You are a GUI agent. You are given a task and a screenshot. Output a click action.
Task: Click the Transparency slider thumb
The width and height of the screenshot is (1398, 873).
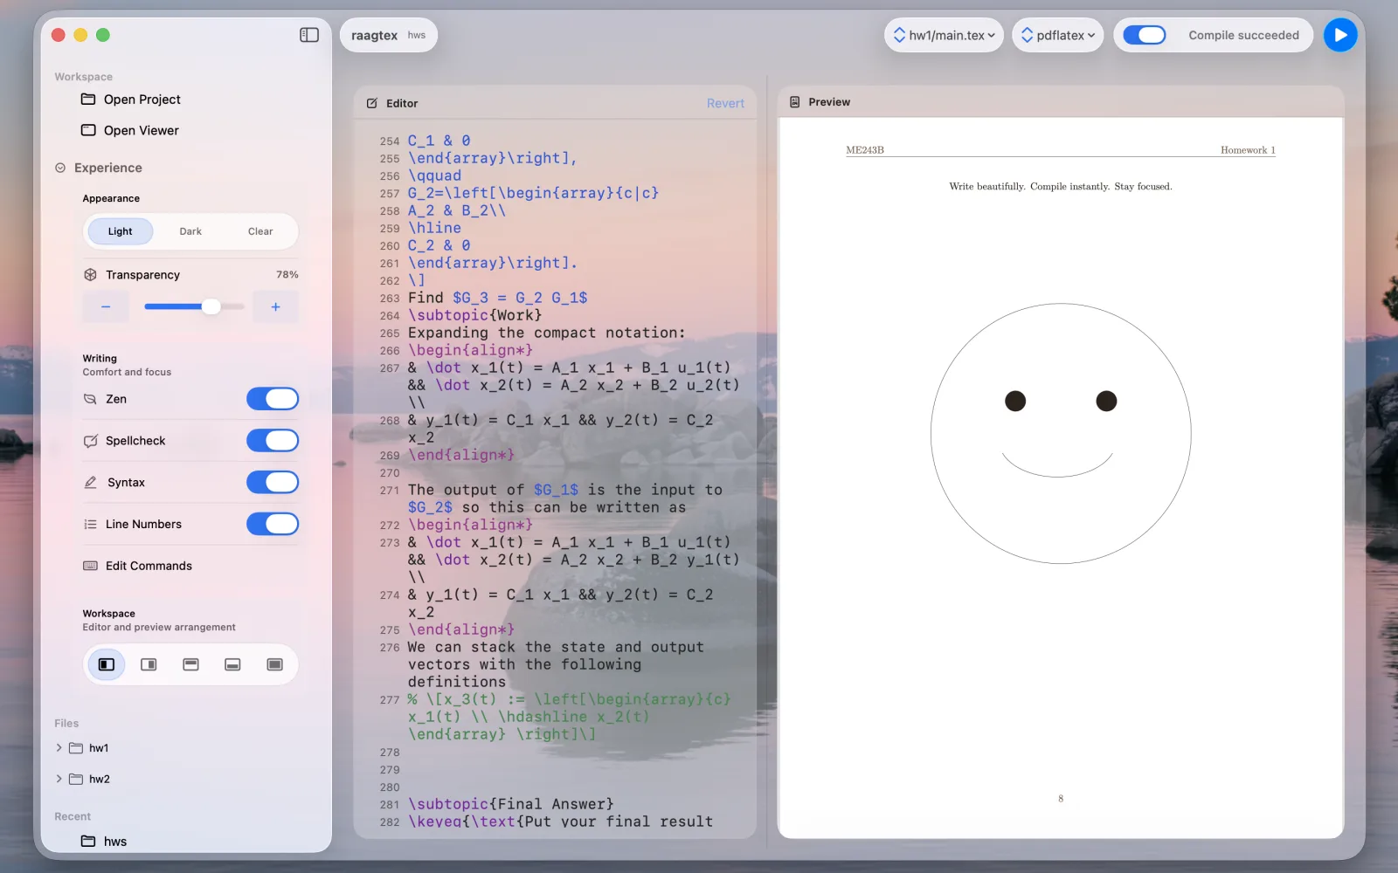point(211,306)
